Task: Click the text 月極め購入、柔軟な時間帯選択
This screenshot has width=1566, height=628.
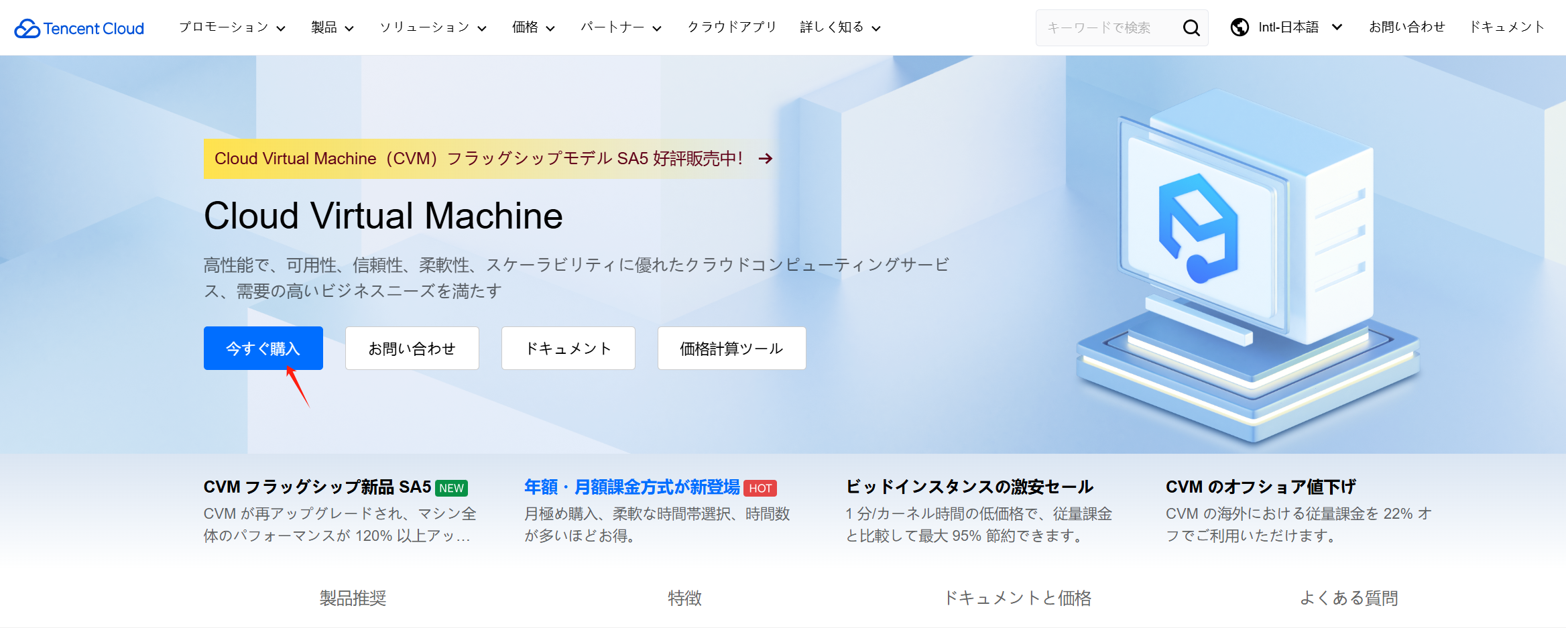Action: pyautogui.click(x=657, y=525)
